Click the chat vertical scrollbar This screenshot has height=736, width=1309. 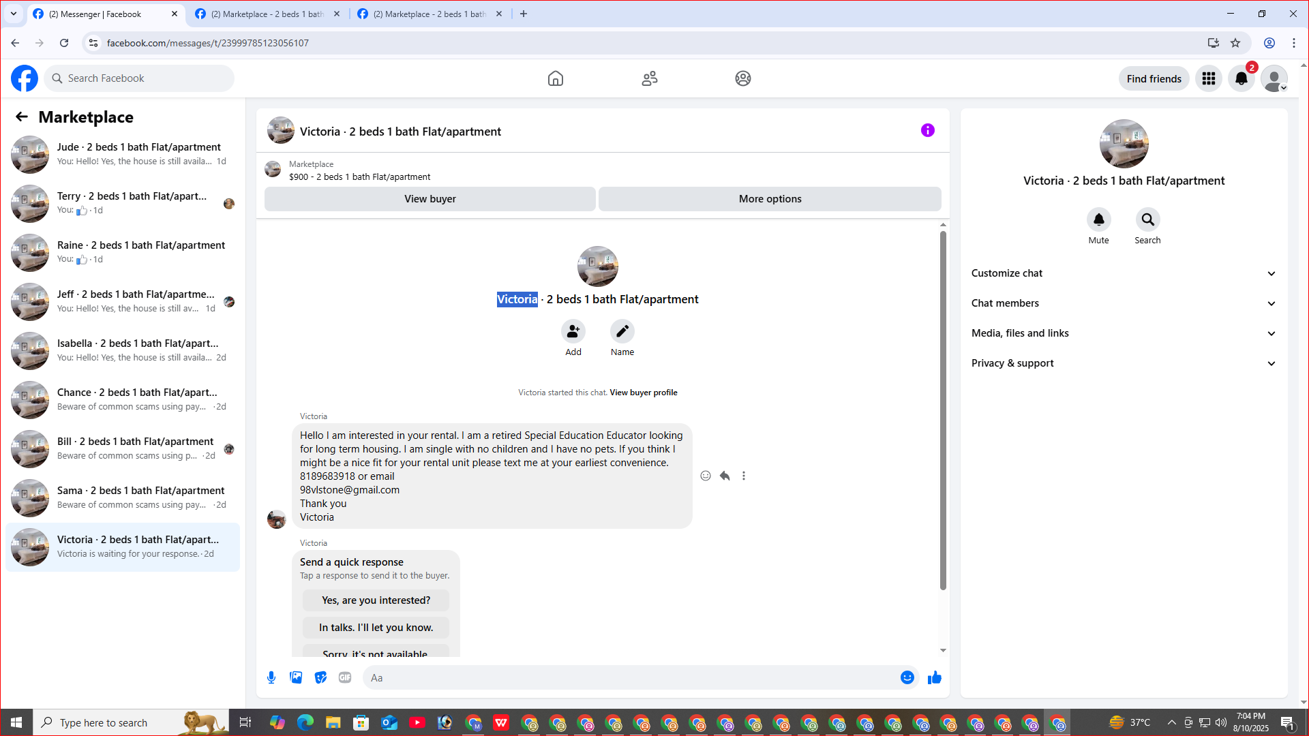[943, 409]
